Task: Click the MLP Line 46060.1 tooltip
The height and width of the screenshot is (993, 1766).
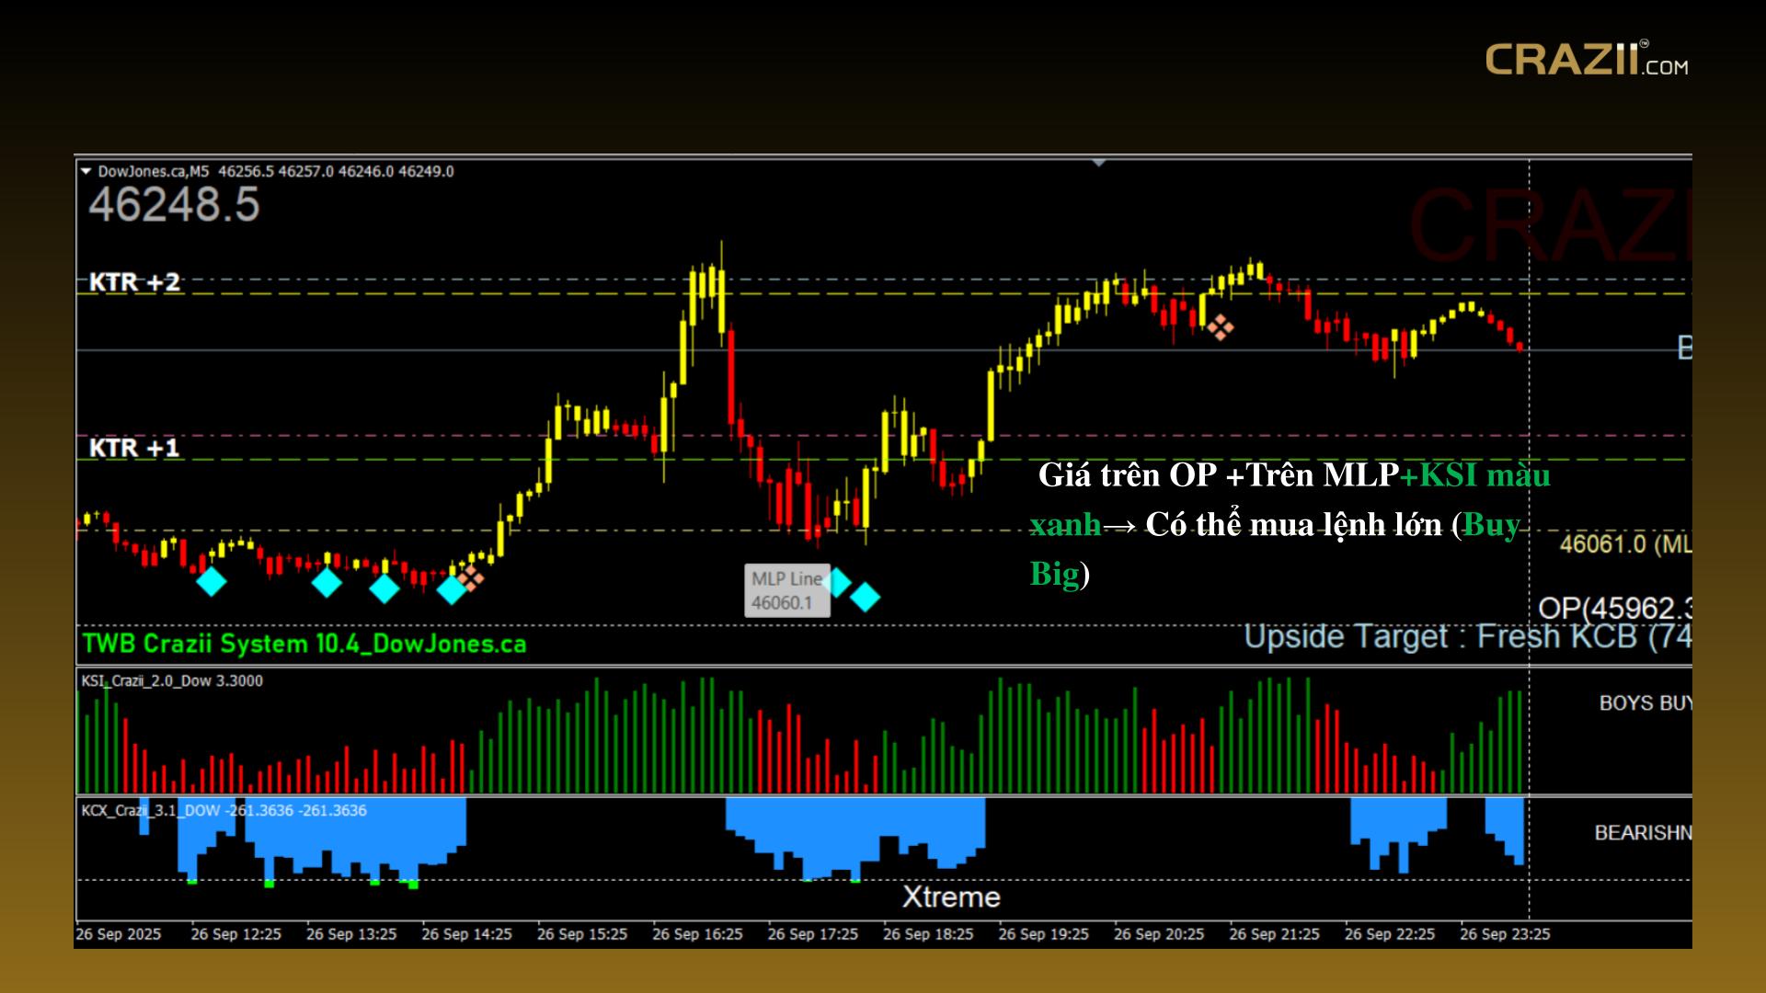Action: [x=786, y=590]
